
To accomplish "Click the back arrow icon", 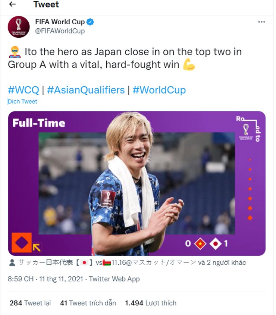I will 12,4.
